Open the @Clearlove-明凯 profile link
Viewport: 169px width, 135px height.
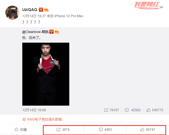point(35,32)
